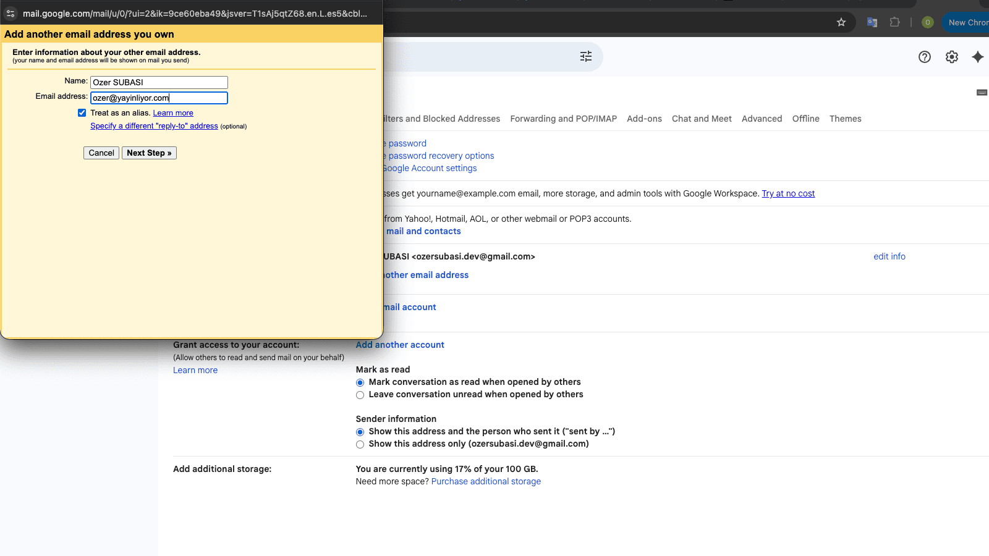Click the keyboard input tools icon
Image resolution: width=989 pixels, height=556 pixels.
click(982, 93)
